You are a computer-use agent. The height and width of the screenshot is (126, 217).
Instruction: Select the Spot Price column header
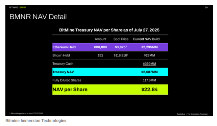pyautogui.click(x=121, y=39)
